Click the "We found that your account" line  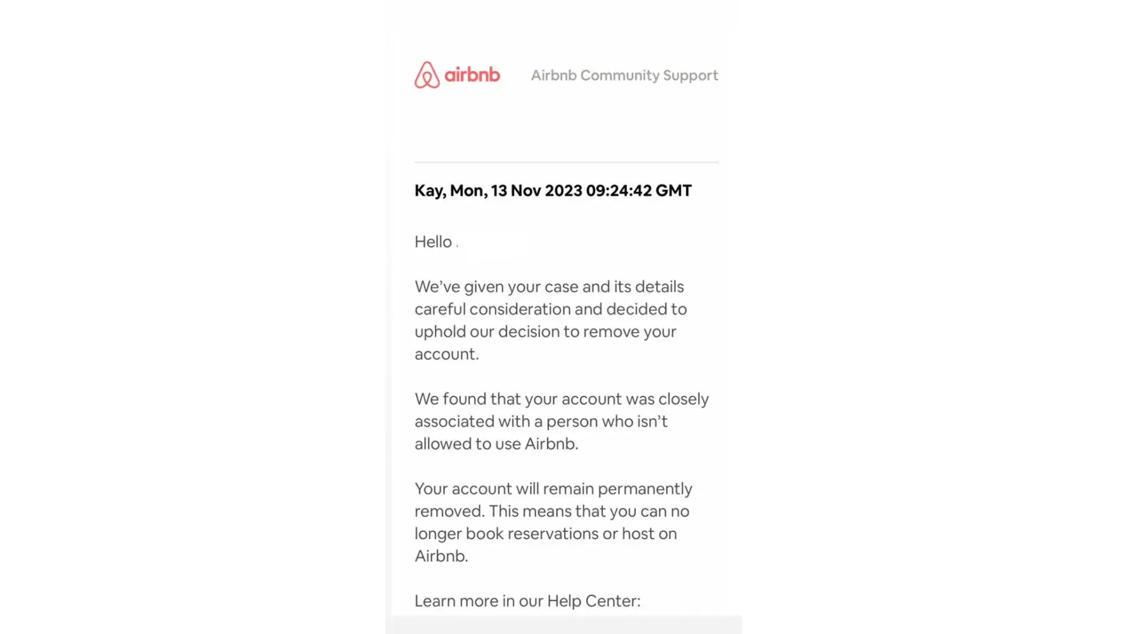pos(562,399)
